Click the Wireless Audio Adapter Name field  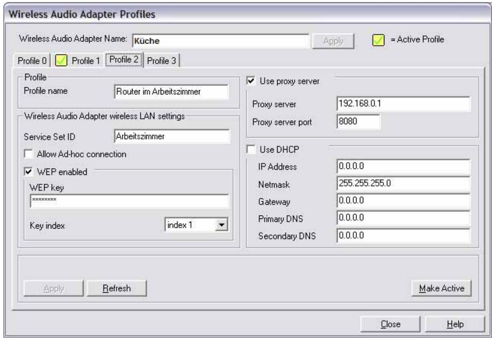[221, 41]
